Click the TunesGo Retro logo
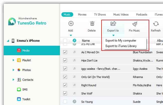Viewport: 163px width, 105px height. (12, 21)
